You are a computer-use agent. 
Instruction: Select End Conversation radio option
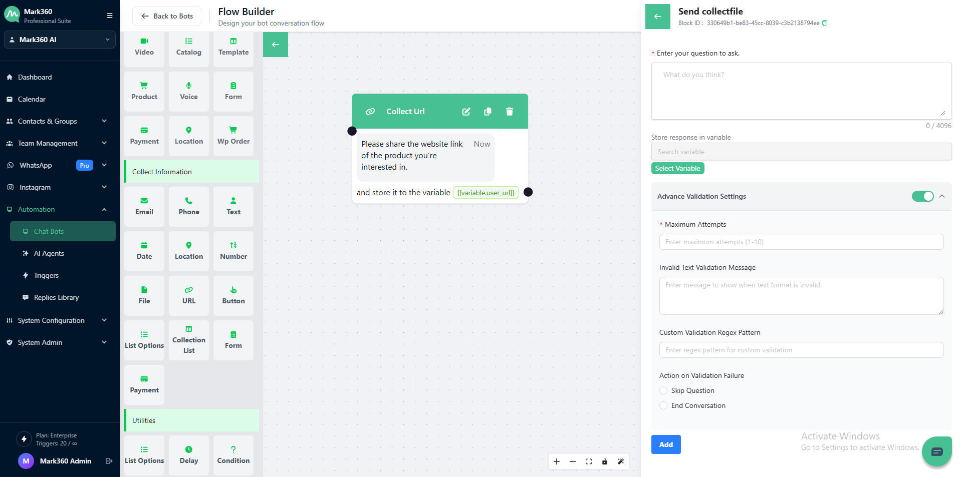pyautogui.click(x=663, y=405)
